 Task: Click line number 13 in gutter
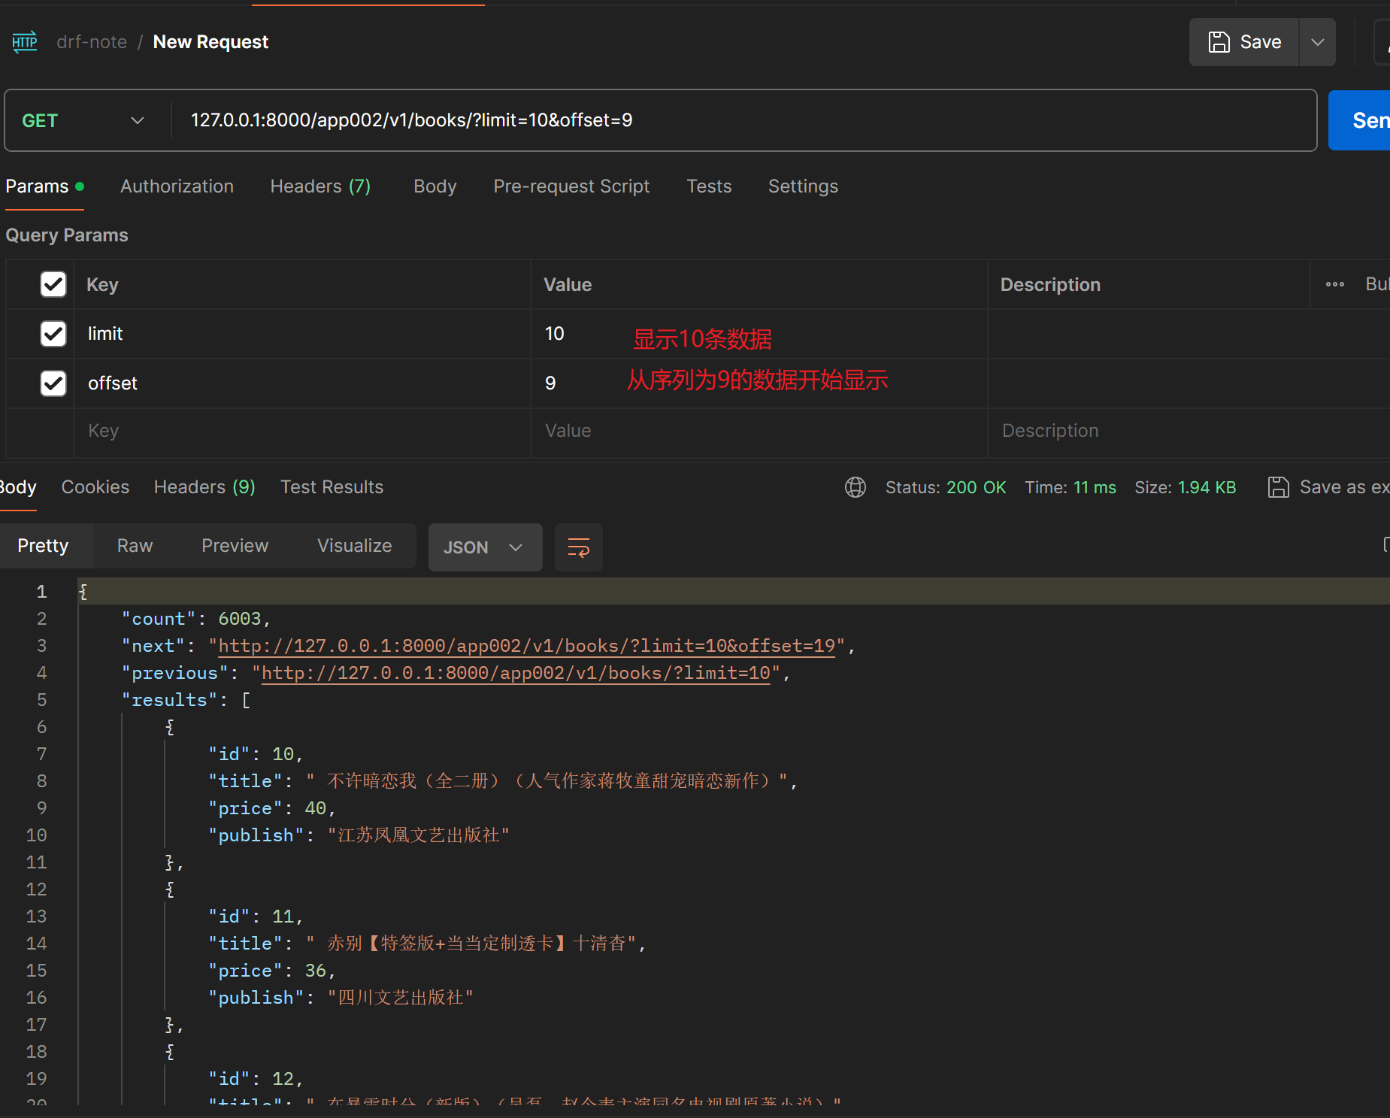(36, 917)
